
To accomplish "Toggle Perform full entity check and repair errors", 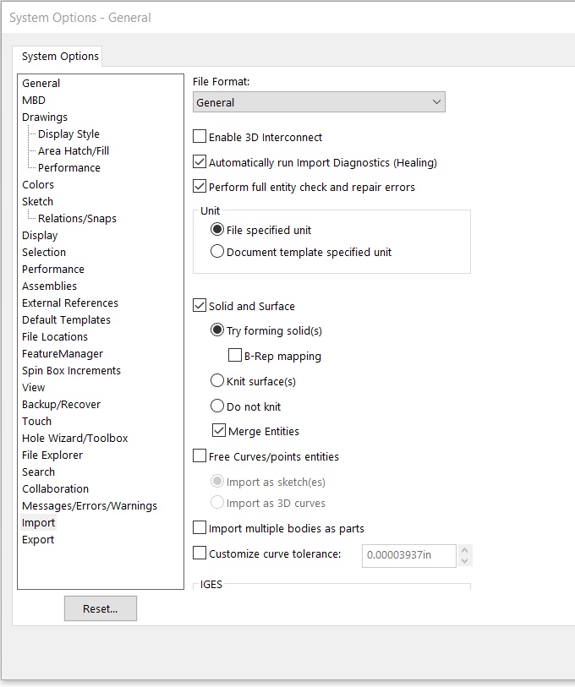I will click(x=200, y=187).
